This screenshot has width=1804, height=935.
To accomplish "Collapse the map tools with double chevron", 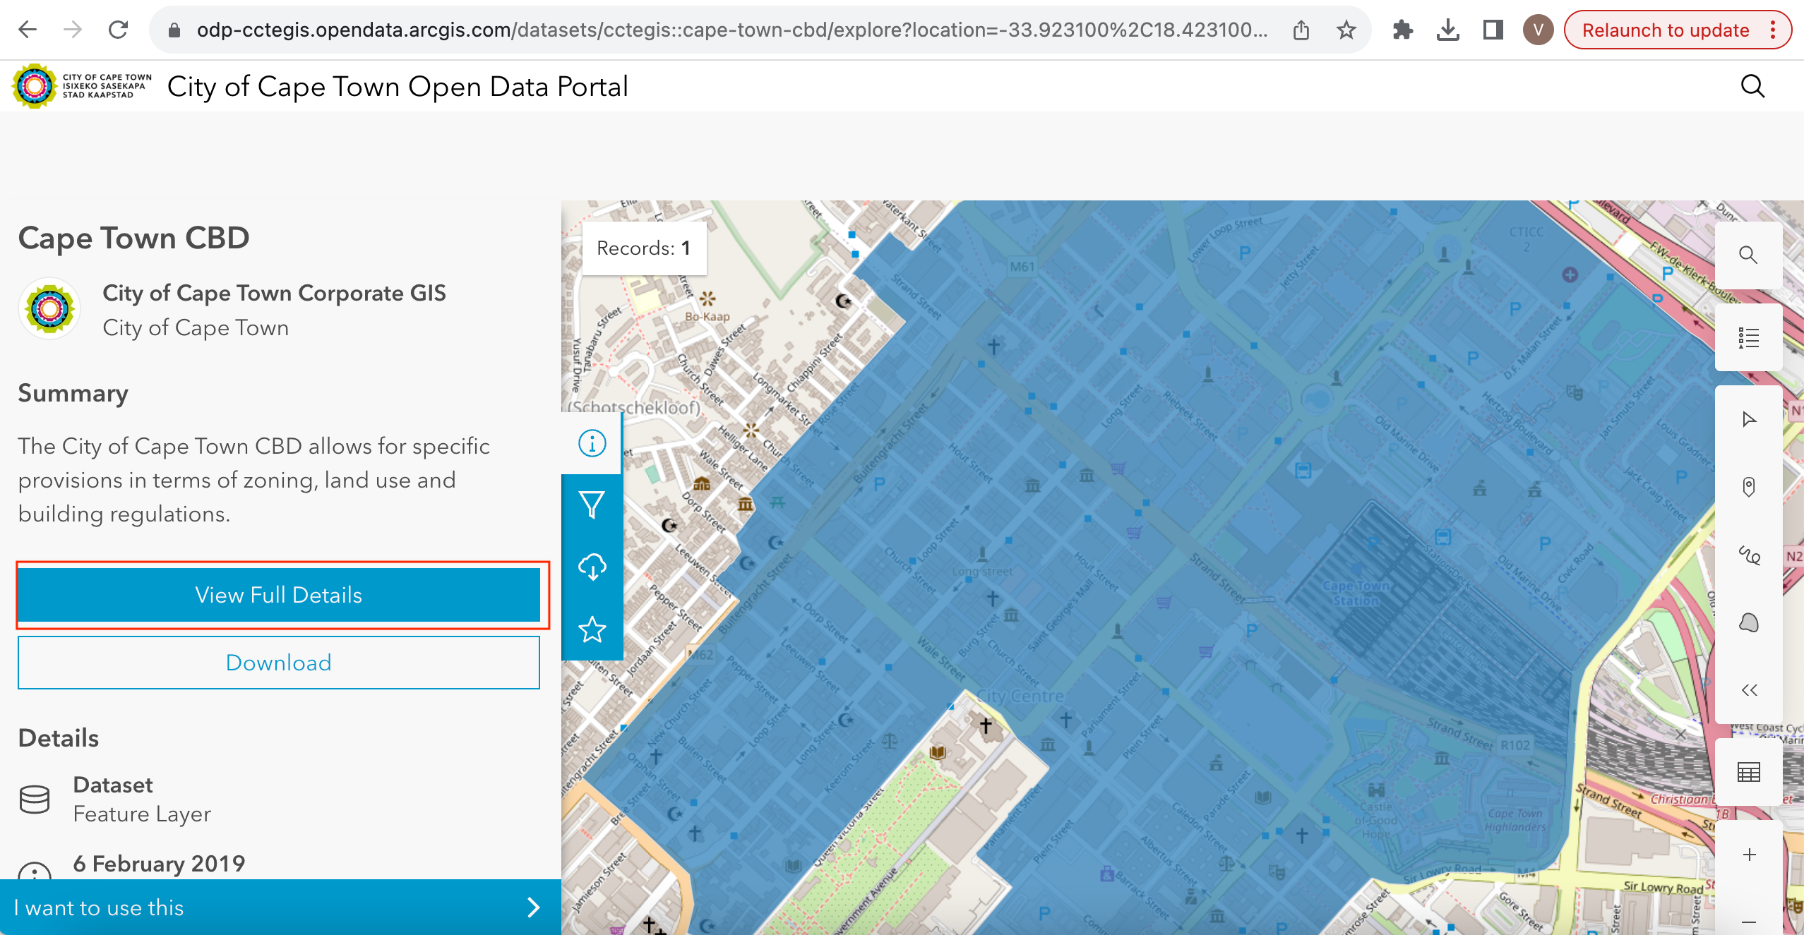I will [1748, 690].
